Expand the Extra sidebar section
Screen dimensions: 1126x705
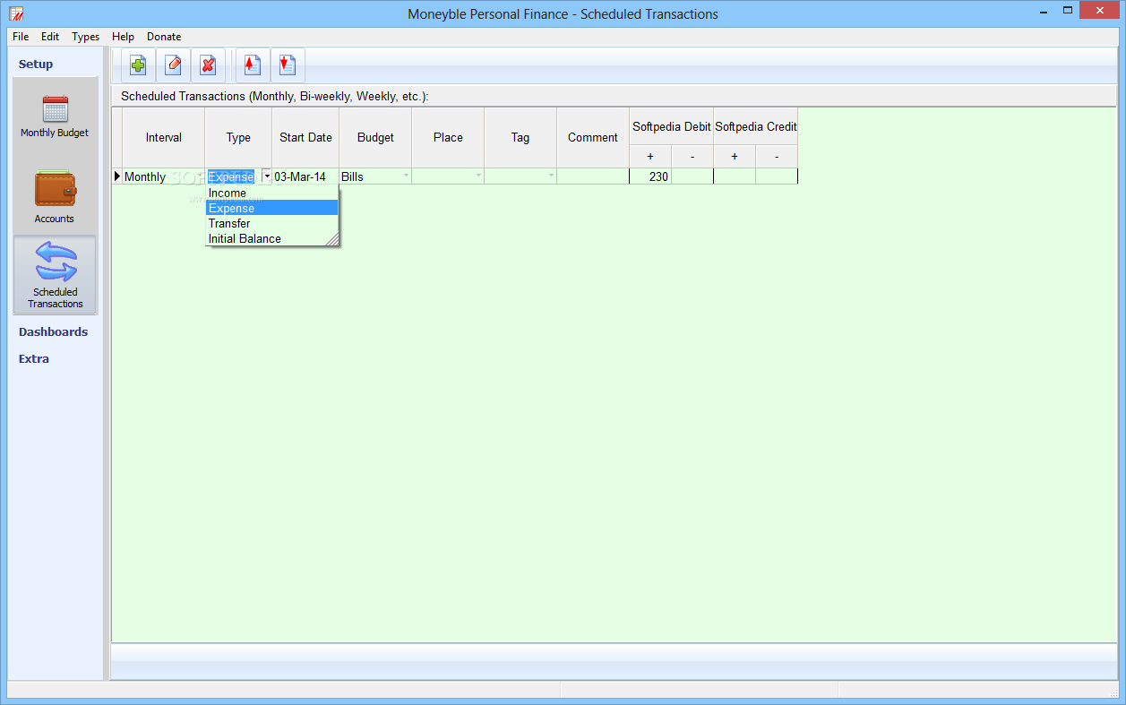(34, 358)
